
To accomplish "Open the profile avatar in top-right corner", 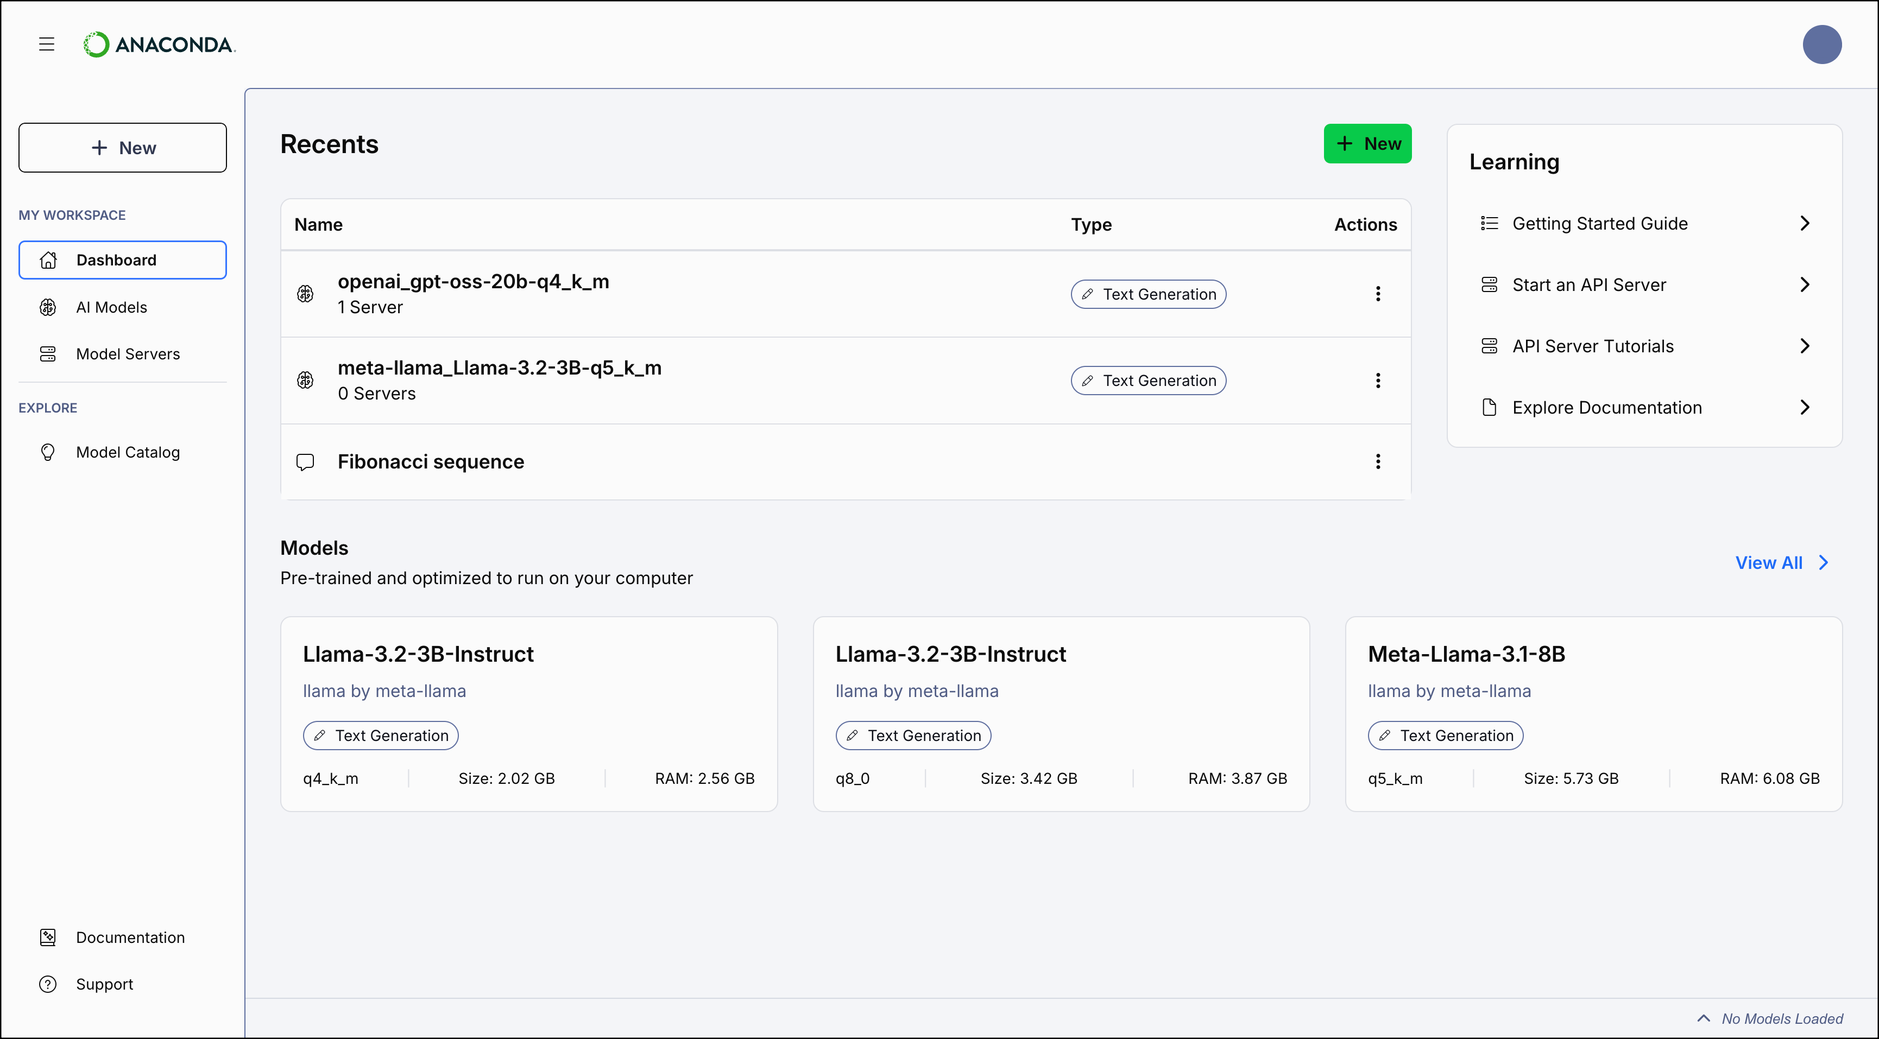I will pyautogui.click(x=1822, y=45).
